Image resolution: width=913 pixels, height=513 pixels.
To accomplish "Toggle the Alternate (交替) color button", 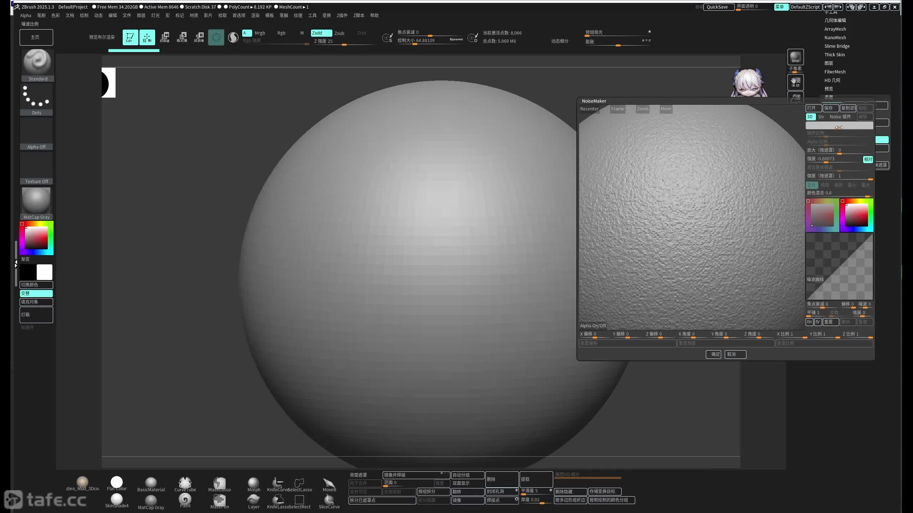I will point(36,293).
